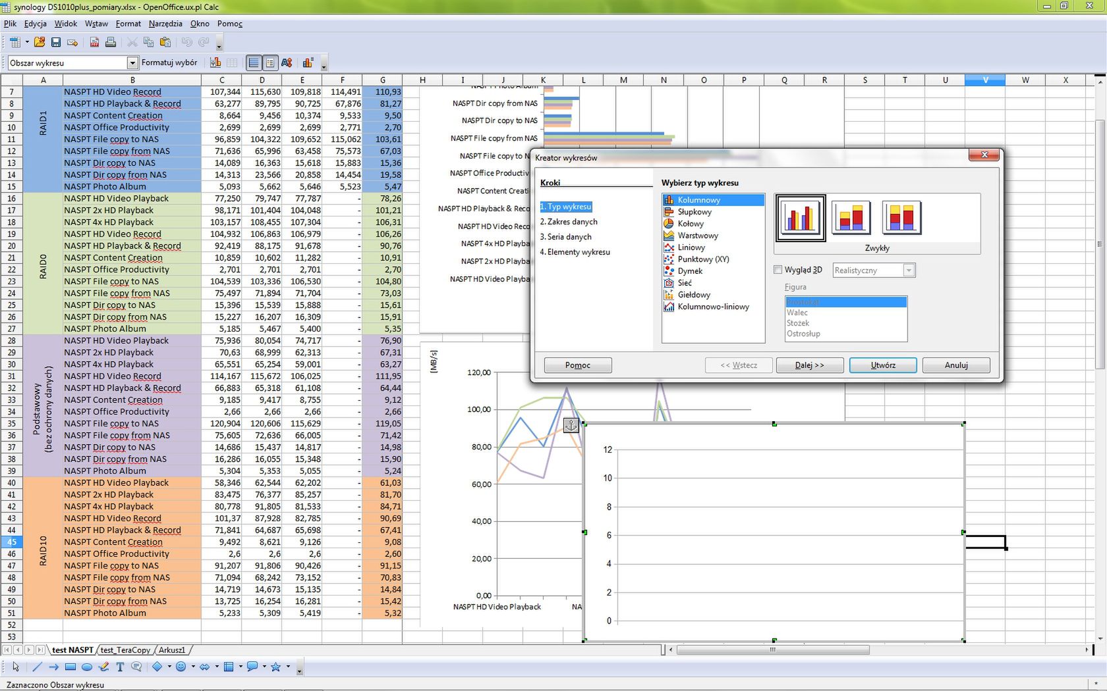1107x691 pixels.
Task: Switch to the Arkusz1 sheet tab
Action: [x=172, y=650]
